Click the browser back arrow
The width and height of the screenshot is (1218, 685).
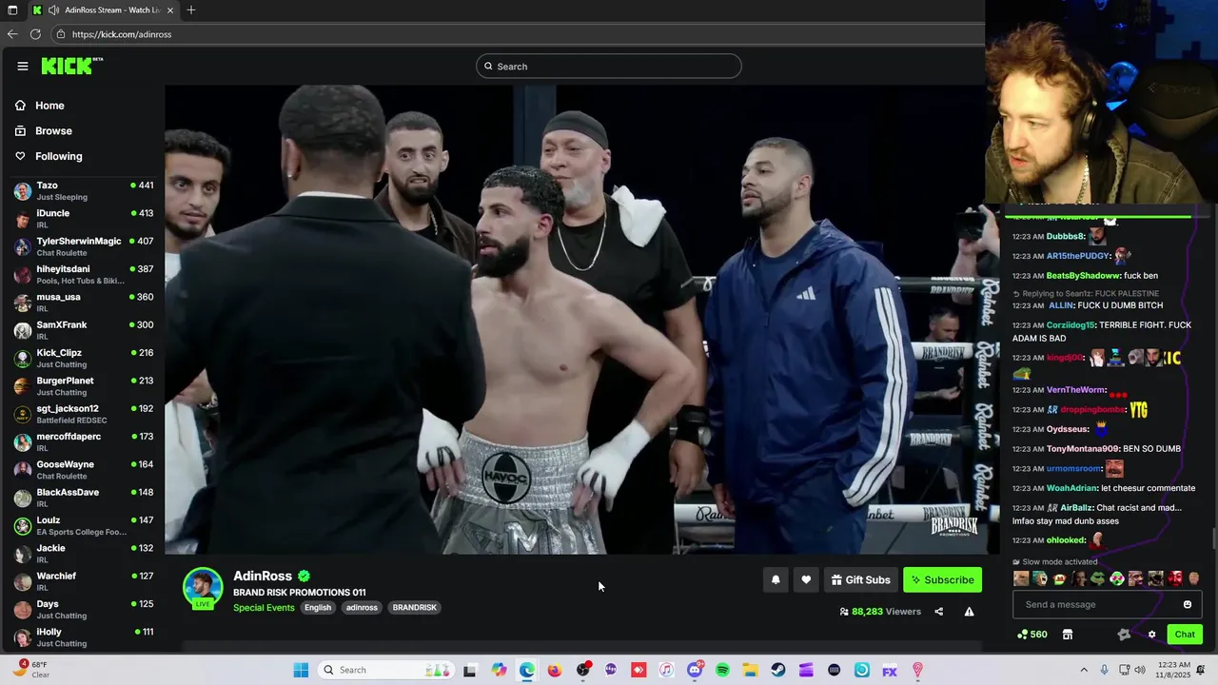click(12, 34)
